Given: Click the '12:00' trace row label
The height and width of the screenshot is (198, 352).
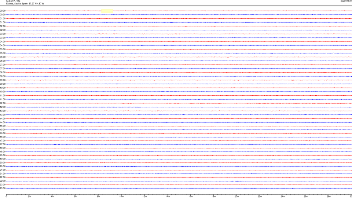Looking at the screenshot, I should click(x=3, y=103).
